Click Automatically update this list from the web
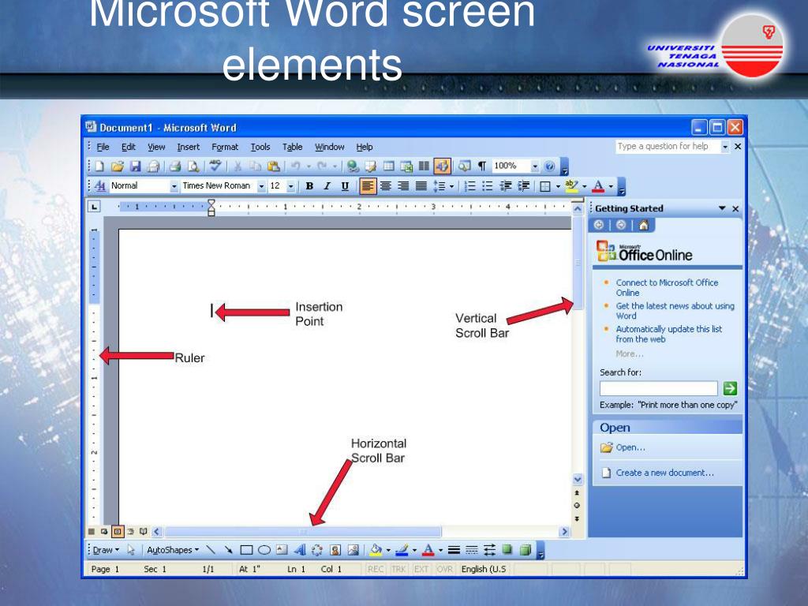Screen dimensions: 808x606 tap(669, 334)
